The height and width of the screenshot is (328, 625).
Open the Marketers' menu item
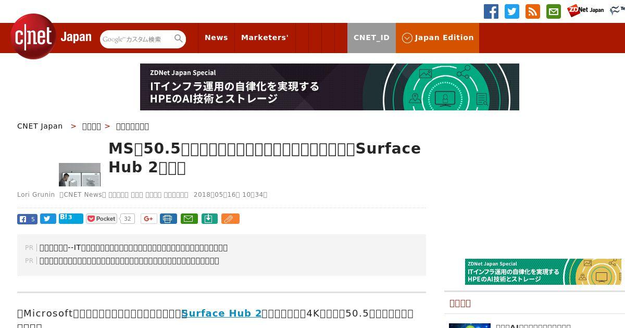265,38
